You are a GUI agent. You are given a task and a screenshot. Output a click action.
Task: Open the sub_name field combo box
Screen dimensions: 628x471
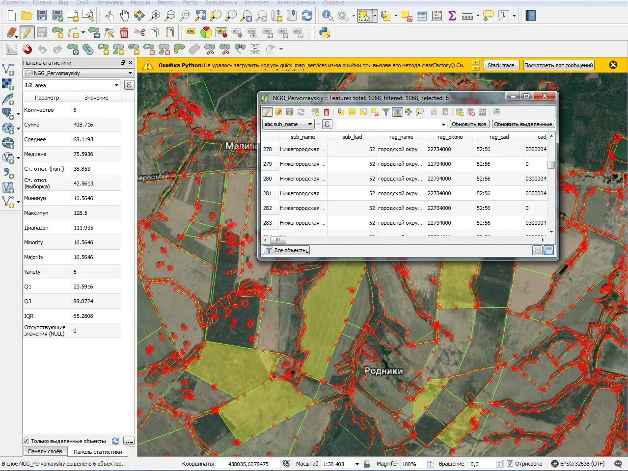[288, 124]
